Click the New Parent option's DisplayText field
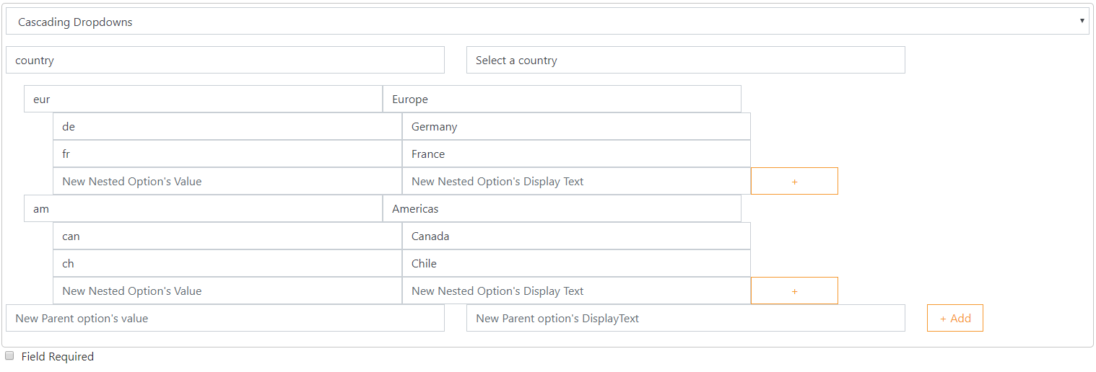Image resolution: width=1096 pixels, height=372 pixels. pos(686,318)
